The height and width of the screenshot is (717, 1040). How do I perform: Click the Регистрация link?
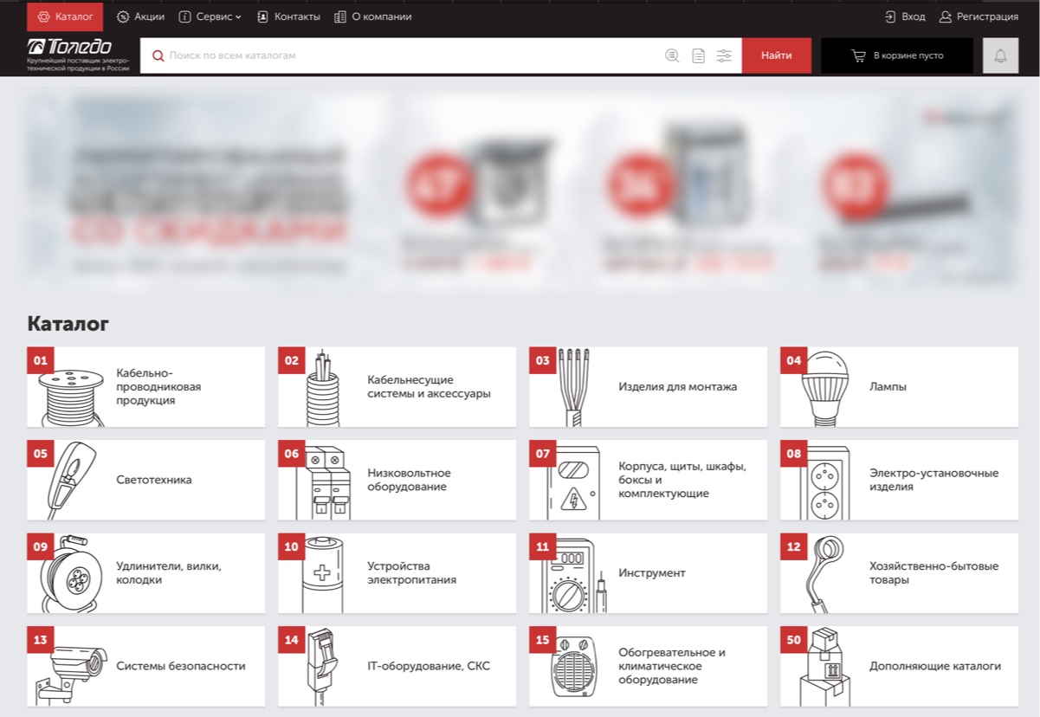coord(979,16)
